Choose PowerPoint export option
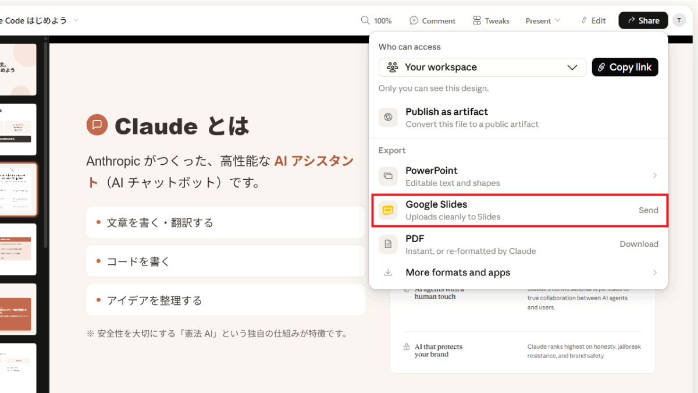 [519, 176]
